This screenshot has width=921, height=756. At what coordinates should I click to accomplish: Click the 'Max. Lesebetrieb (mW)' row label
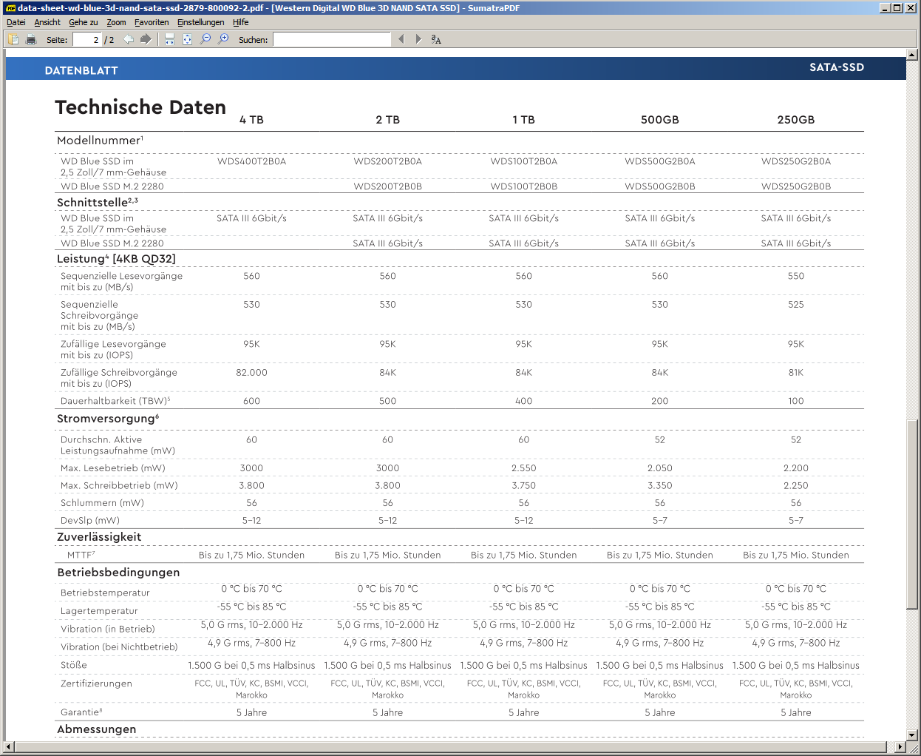pos(113,468)
